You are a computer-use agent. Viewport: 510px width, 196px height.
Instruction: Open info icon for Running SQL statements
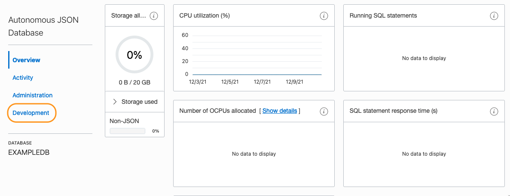pyautogui.click(x=494, y=16)
